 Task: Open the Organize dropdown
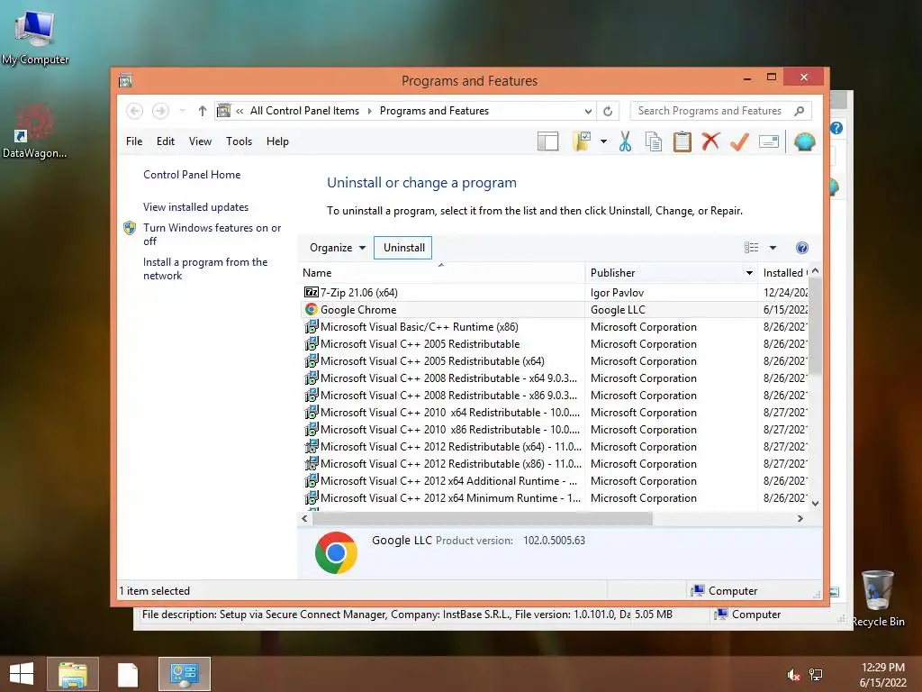point(338,248)
